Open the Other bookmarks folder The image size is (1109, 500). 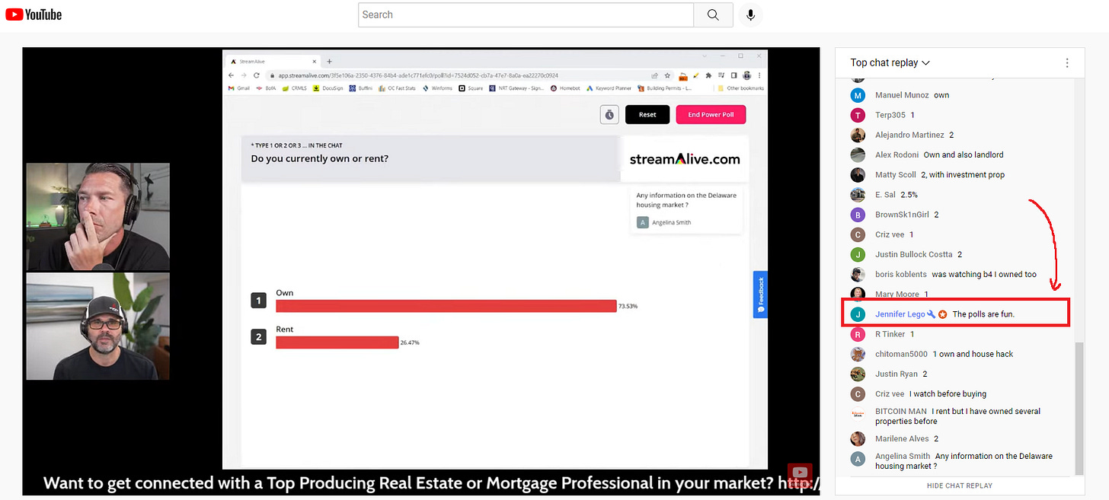tap(740, 88)
